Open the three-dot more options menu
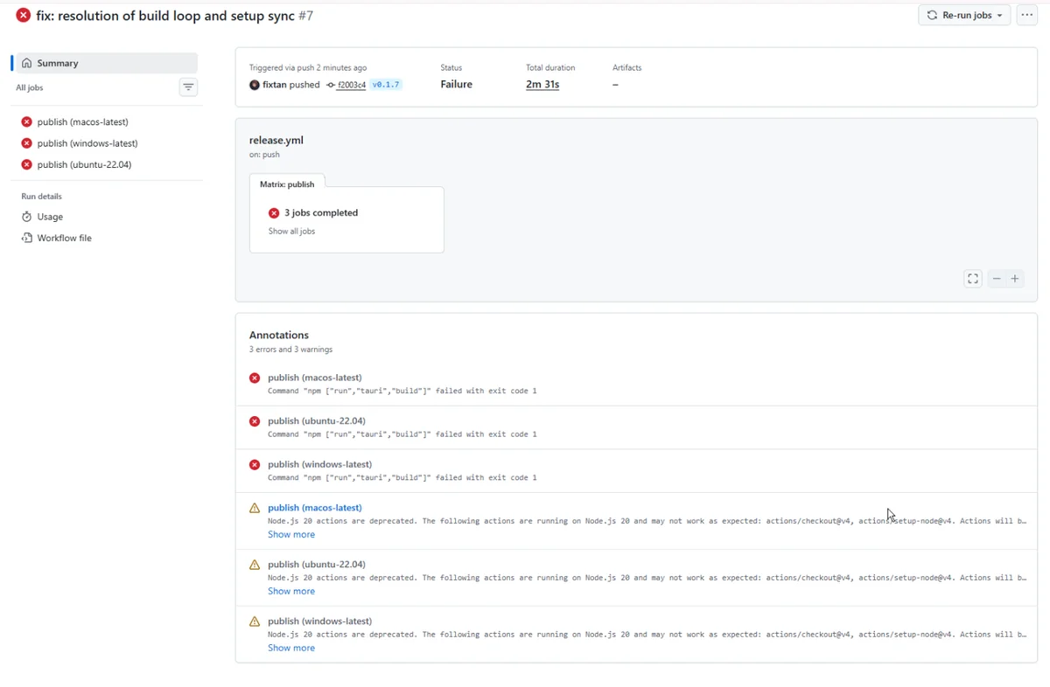This screenshot has height=687, width=1050. pyautogui.click(x=1027, y=15)
